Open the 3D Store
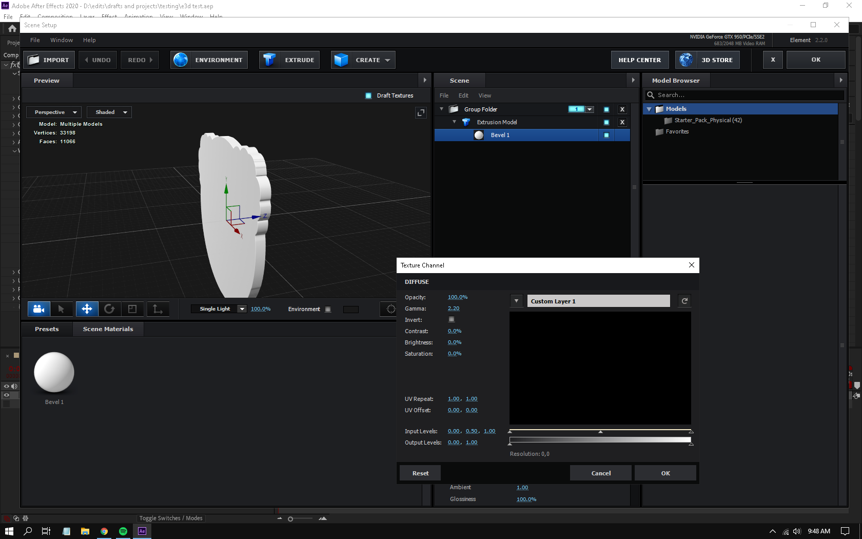The image size is (862, 539). 707,60
